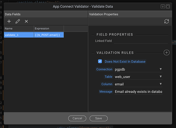Uncheck Does Not Exist In Database rule

[x=100, y=61]
